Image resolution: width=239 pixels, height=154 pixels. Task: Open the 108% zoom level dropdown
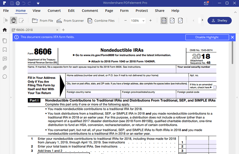pyautogui.click(x=138, y=21)
